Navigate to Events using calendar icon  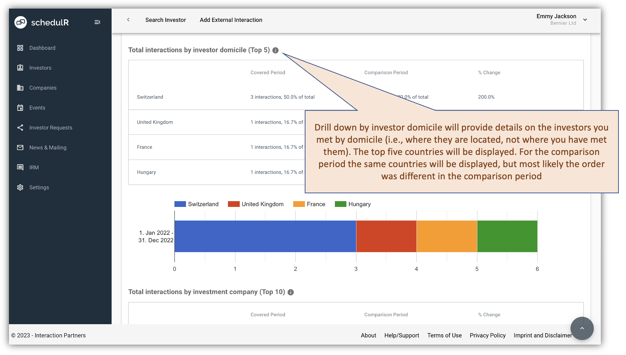coord(20,108)
